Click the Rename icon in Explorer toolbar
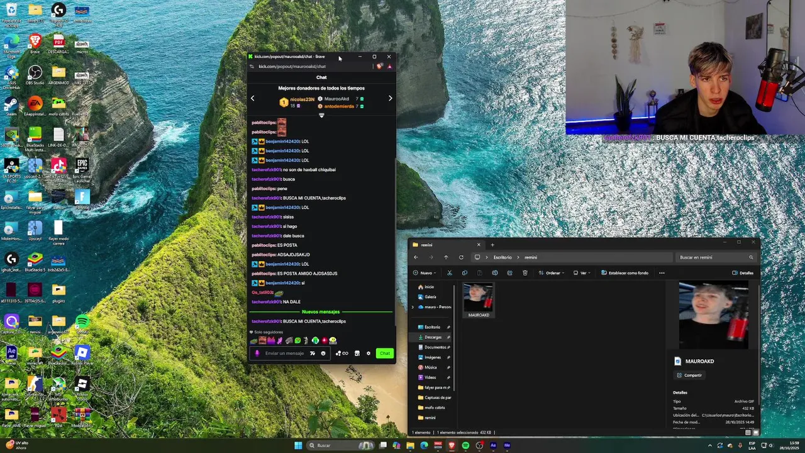The image size is (805, 453). 495,273
